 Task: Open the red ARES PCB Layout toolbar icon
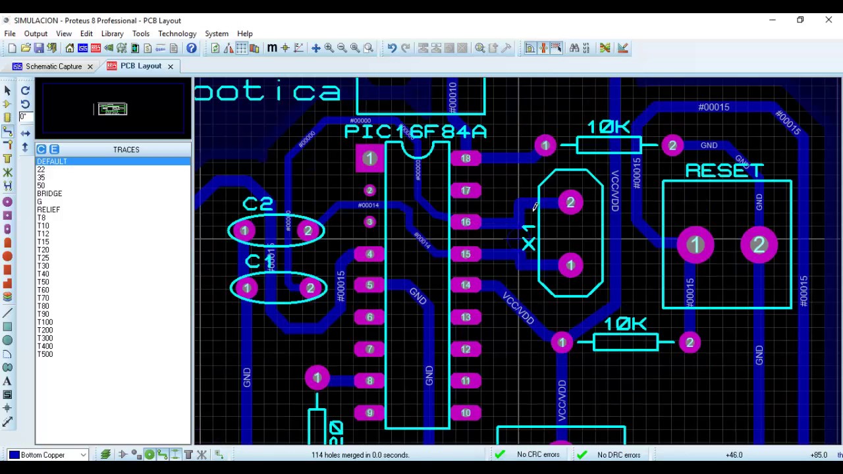coord(96,48)
